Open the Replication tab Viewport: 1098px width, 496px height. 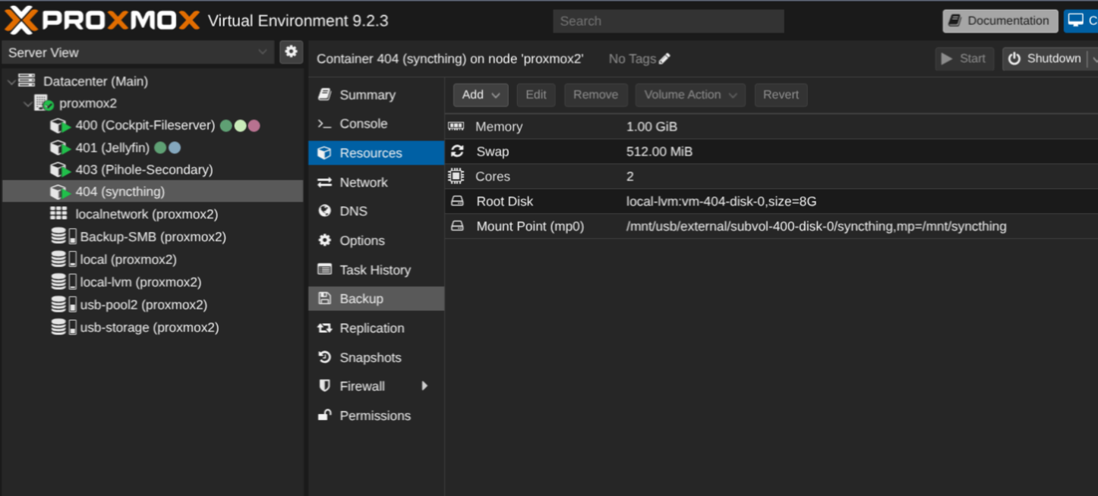pos(376,328)
